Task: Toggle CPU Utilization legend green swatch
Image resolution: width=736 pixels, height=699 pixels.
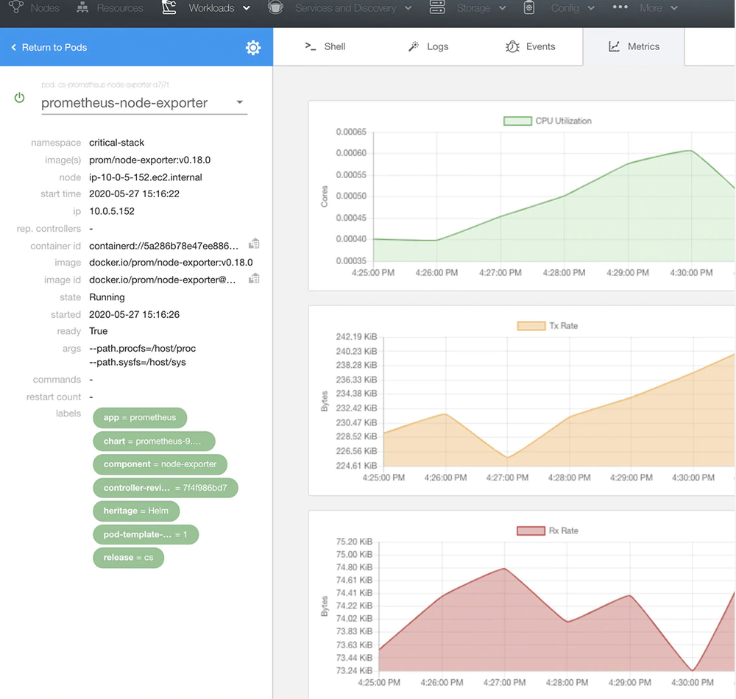Action: pyautogui.click(x=517, y=121)
